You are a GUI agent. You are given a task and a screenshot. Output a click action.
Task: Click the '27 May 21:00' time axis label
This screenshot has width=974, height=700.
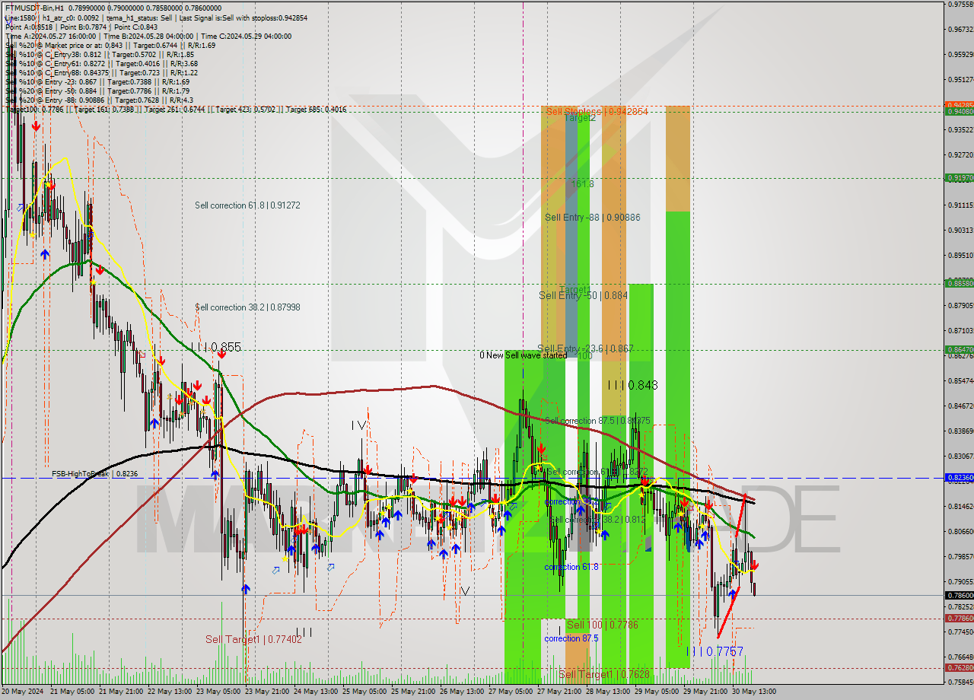click(x=560, y=692)
